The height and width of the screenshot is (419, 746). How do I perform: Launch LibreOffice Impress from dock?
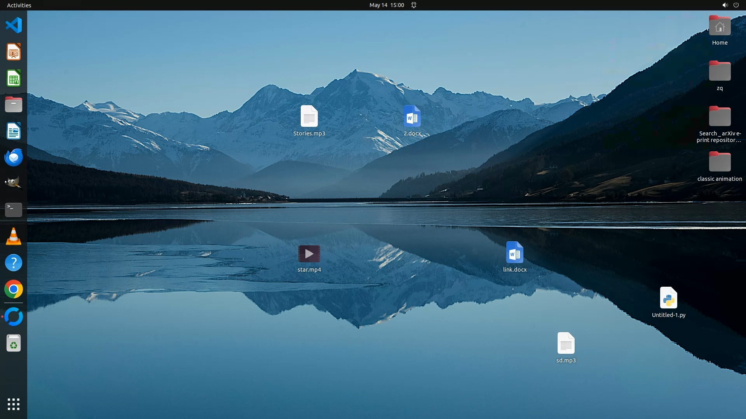[14, 52]
